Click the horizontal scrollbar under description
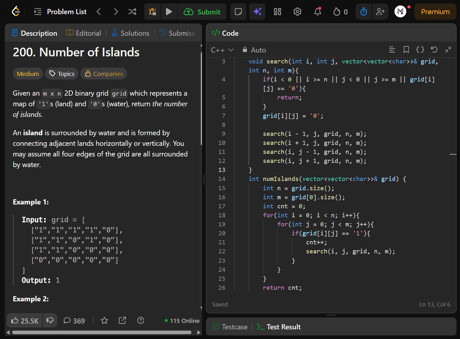 click(102, 332)
